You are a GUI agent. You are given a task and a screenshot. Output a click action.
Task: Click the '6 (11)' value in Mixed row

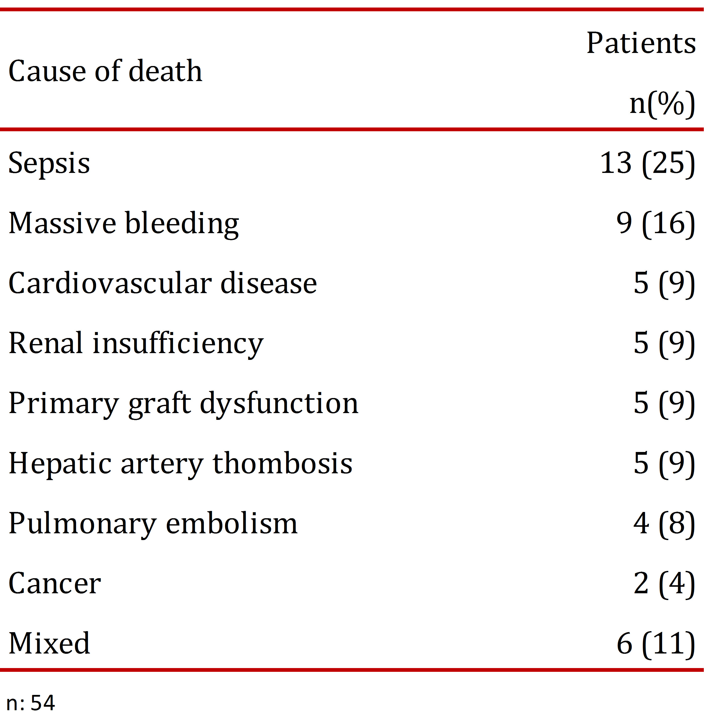tap(655, 644)
